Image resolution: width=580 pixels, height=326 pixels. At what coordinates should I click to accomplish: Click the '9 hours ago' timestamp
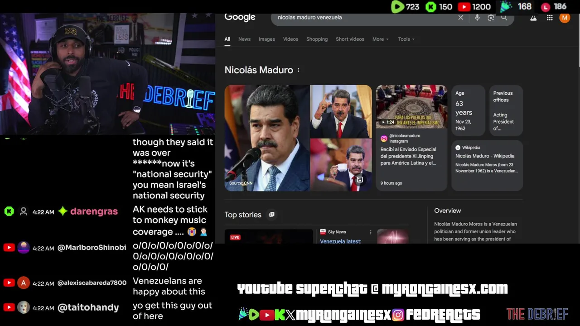(391, 183)
